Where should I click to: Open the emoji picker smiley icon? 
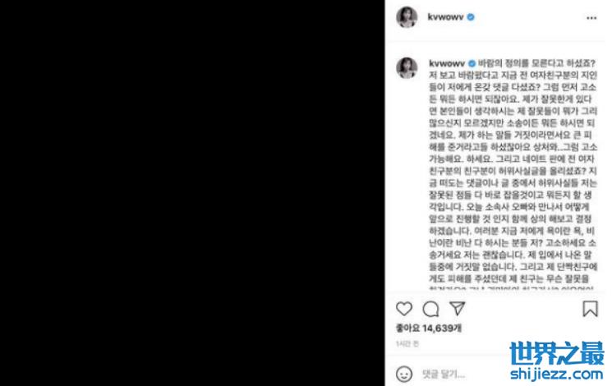click(x=404, y=374)
